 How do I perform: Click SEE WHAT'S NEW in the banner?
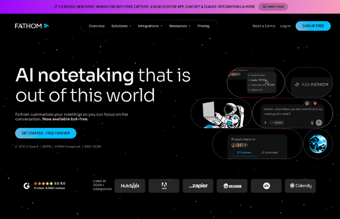[x=273, y=7]
